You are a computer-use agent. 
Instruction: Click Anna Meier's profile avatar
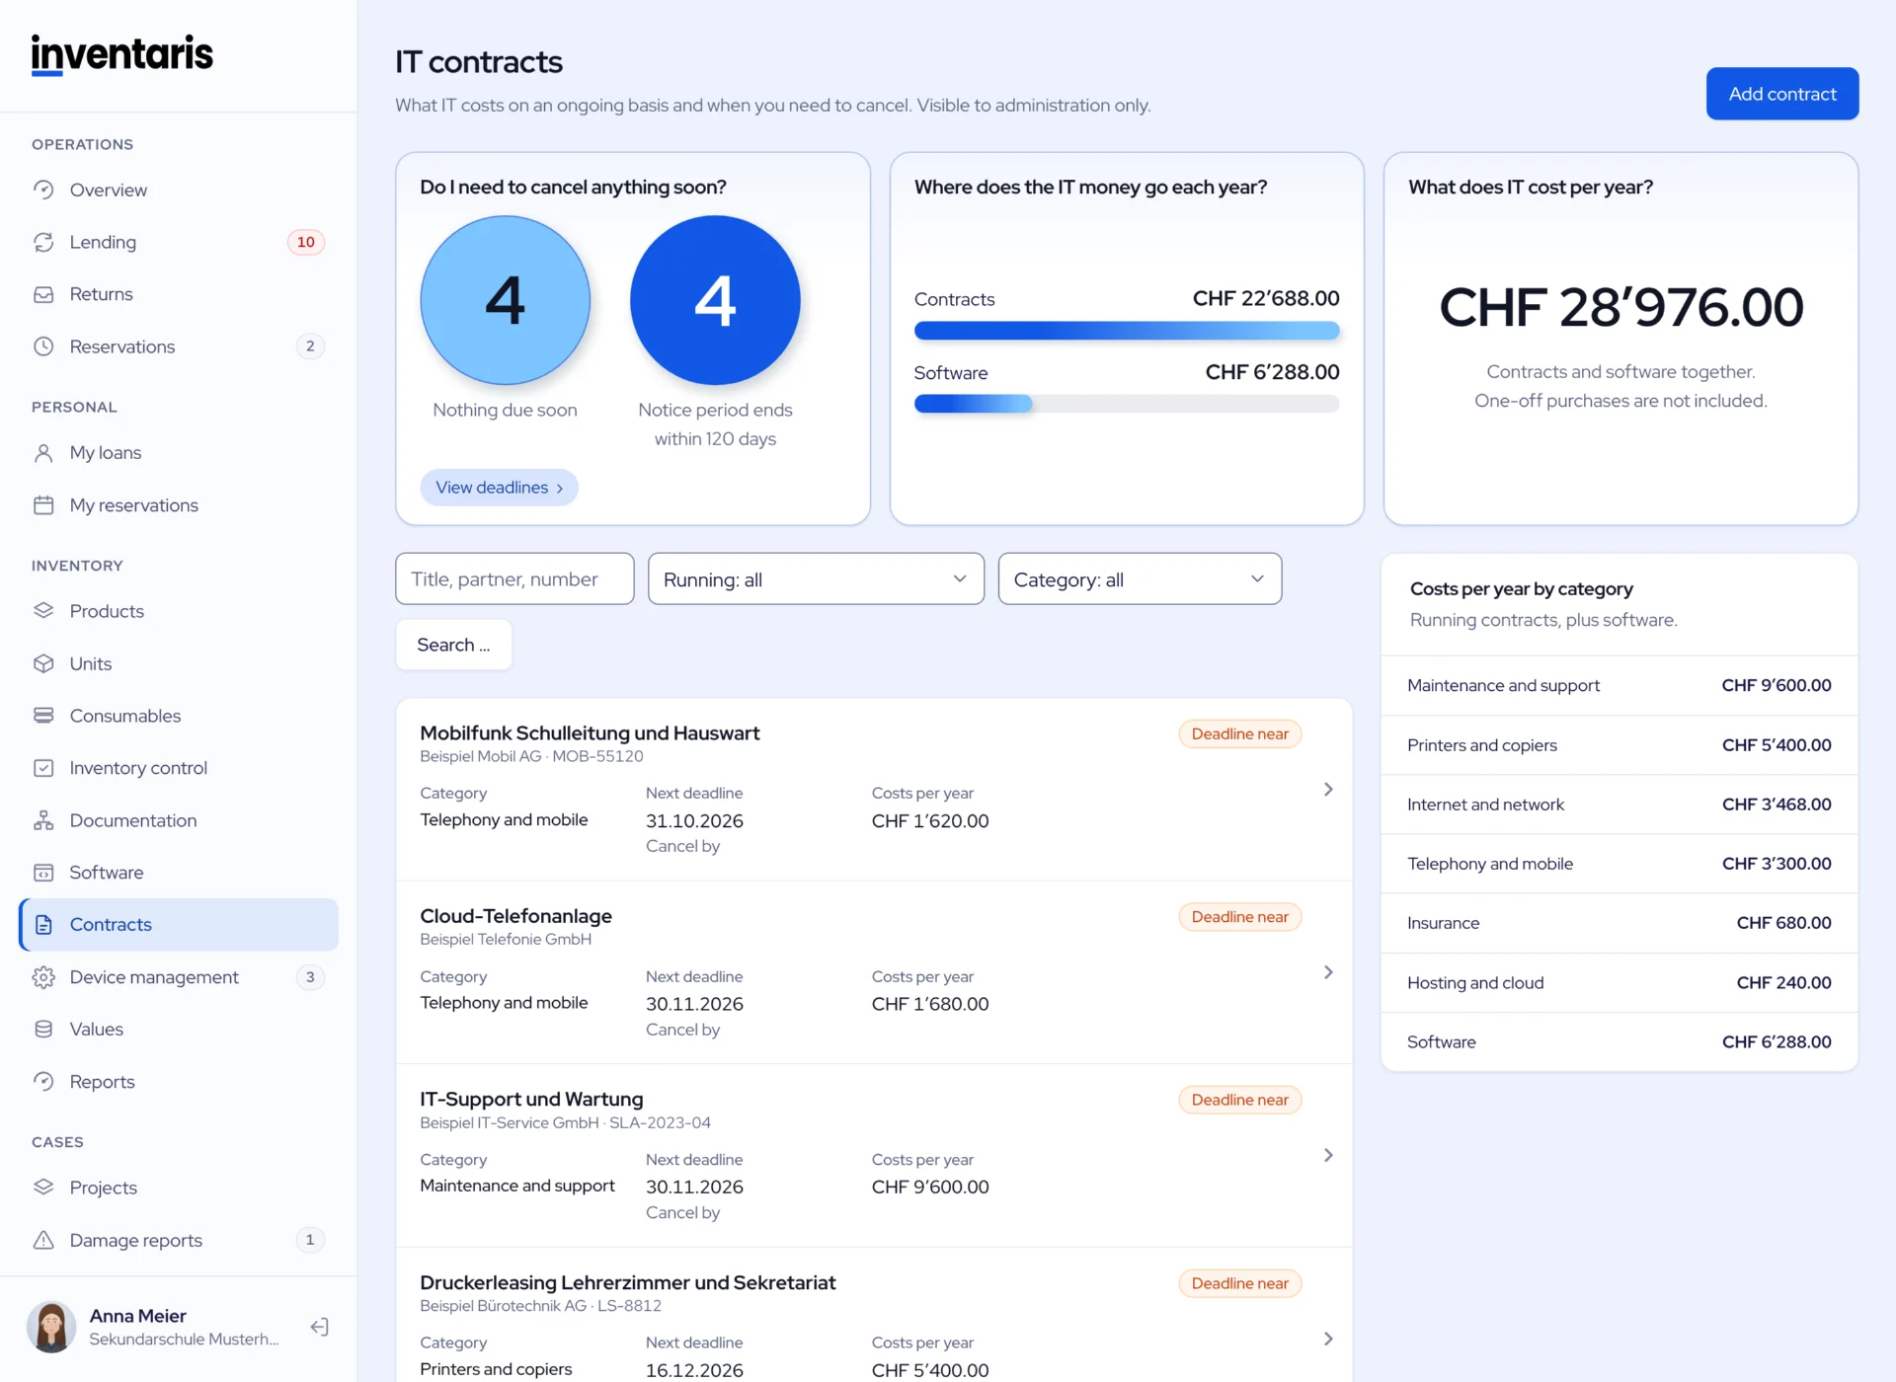tap(51, 1327)
